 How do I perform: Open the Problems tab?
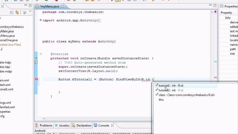(x=44, y=125)
